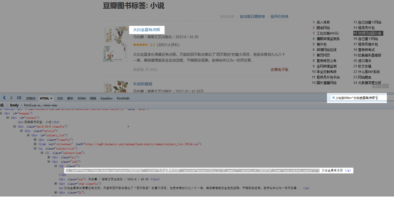
Task: Switch to the Cookies tab
Action: 107,98
